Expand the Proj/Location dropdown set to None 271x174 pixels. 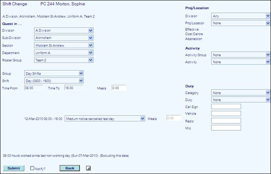click(x=240, y=23)
